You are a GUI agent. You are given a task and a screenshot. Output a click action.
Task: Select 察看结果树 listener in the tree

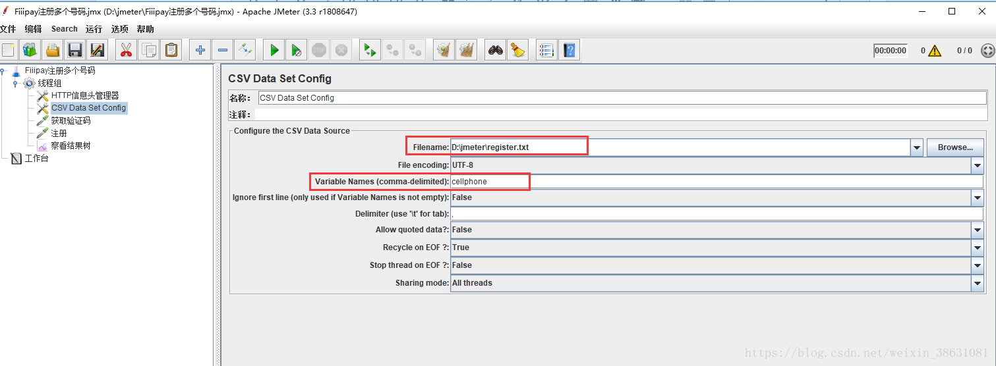71,145
